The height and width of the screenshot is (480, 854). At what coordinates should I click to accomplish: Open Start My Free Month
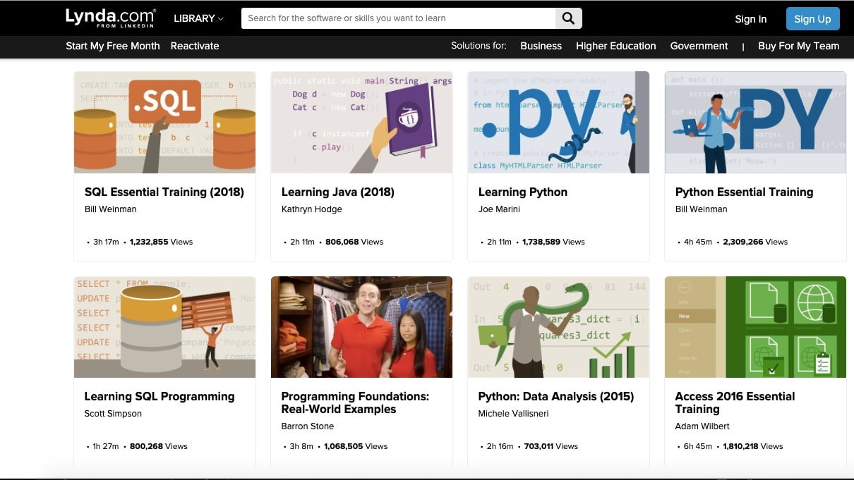pyautogui.click(x=113, y=46)
